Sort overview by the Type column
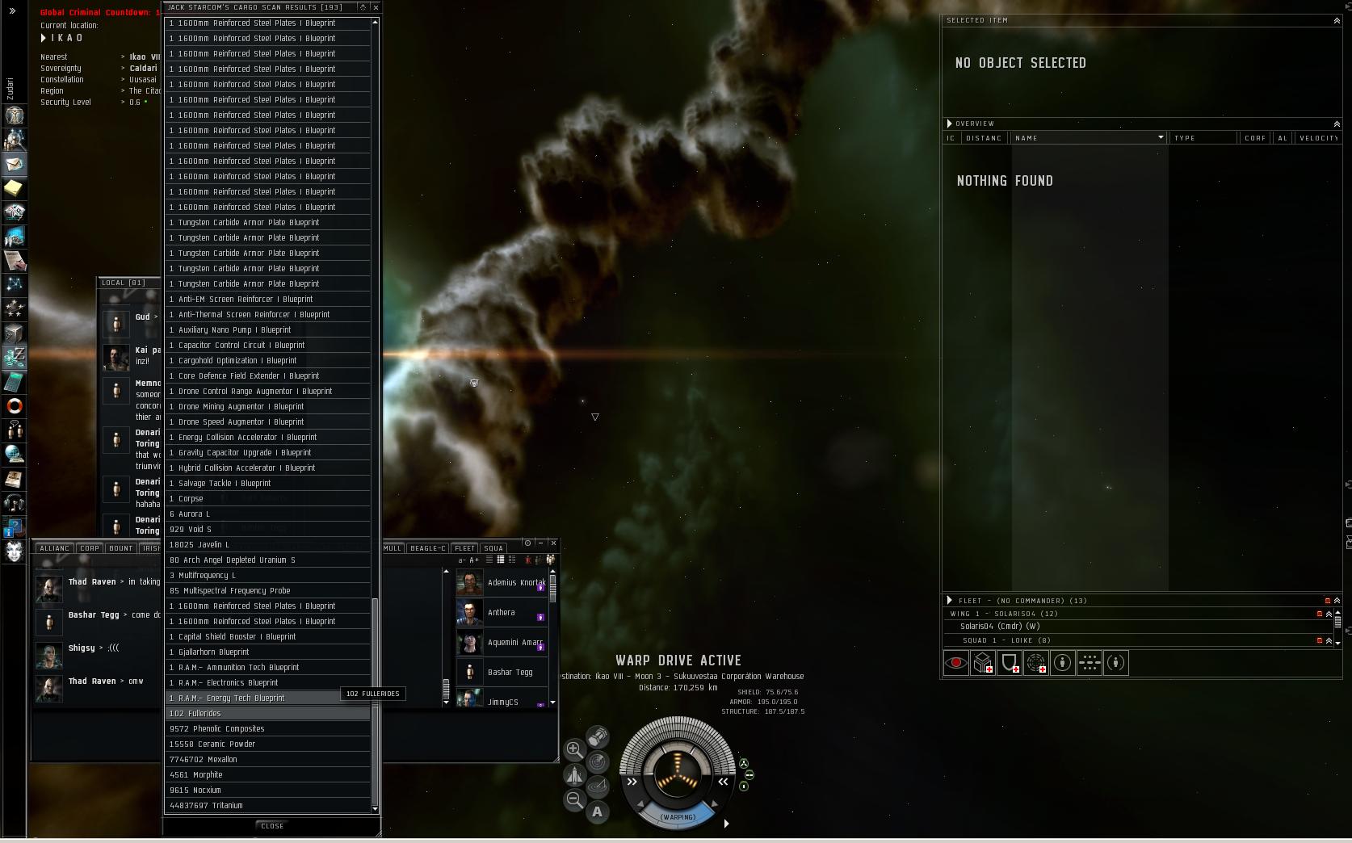This screenshot has width=1352, height=843. (x=1203, y=138)
